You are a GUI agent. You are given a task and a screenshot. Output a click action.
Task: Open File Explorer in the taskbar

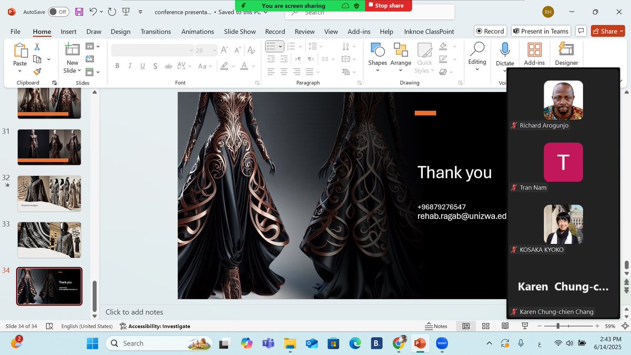[290, 343]
